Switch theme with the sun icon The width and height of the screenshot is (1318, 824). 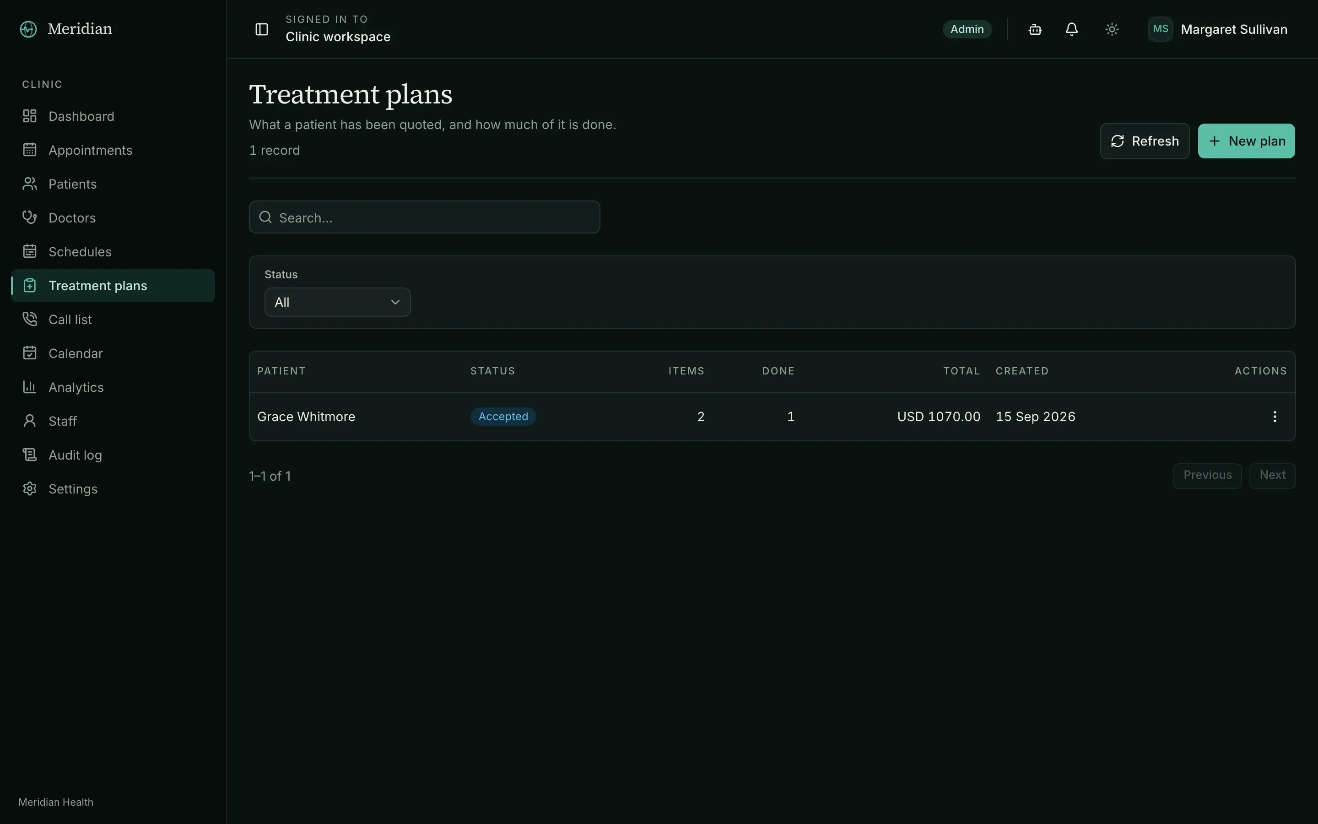coord(1112,29)
